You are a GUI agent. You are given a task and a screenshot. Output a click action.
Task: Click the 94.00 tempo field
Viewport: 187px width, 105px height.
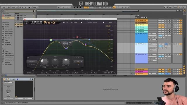13,7
